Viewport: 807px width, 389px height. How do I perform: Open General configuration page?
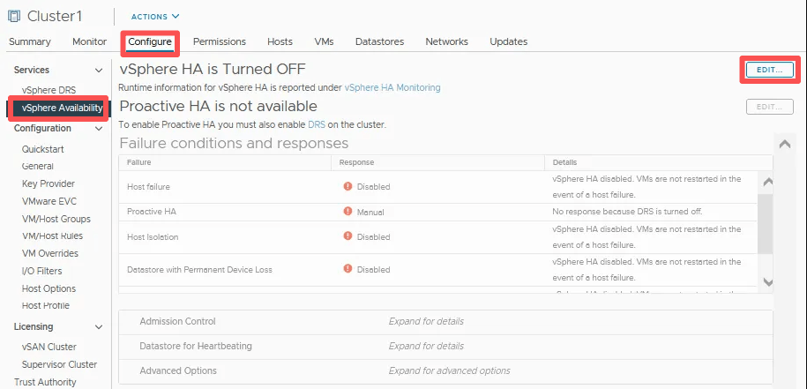coord(38,166)
